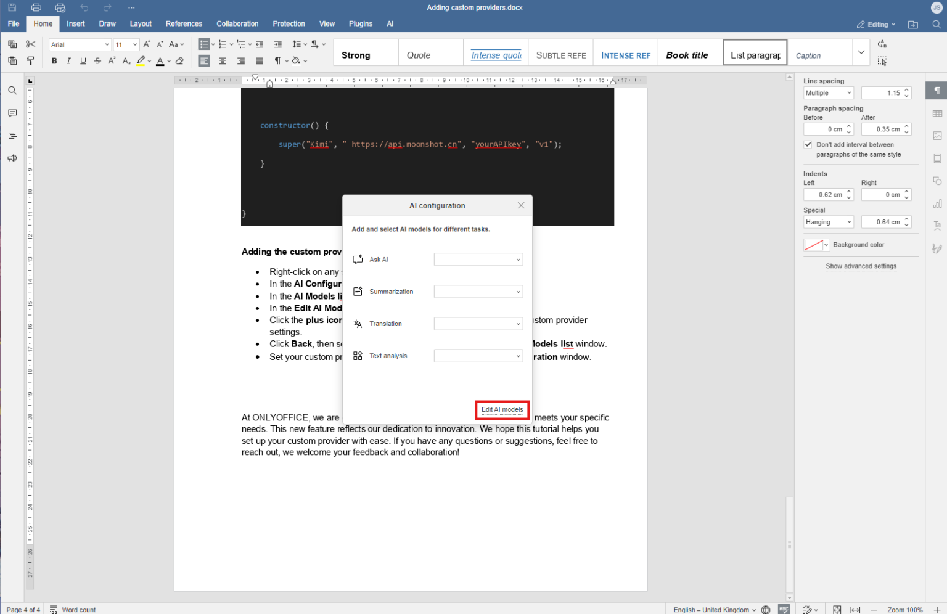947x614 pixels.
Task: Uncheck Don't add interval between paragraphs
Action: (x=808, y=144)
